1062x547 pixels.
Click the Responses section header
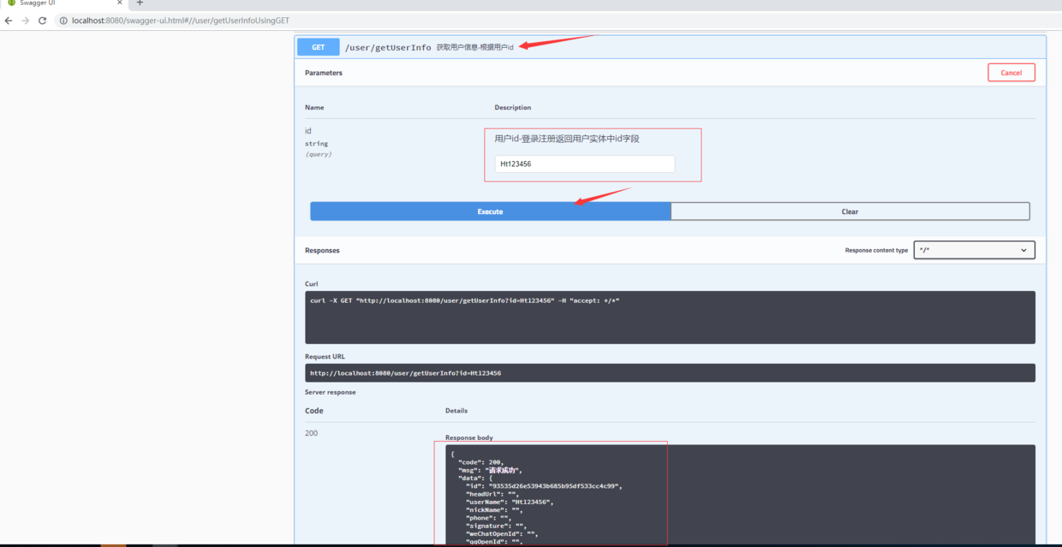322,250
